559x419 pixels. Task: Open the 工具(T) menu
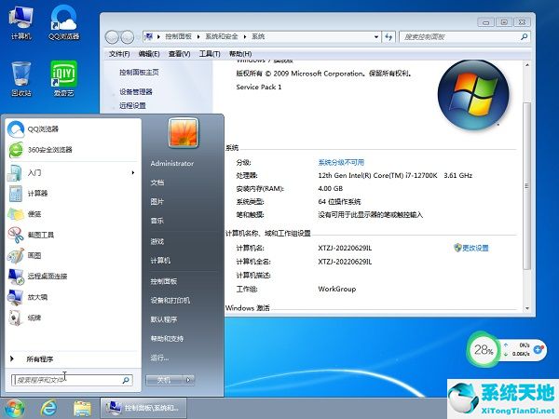pyautogui.click(x=210, y=54)
